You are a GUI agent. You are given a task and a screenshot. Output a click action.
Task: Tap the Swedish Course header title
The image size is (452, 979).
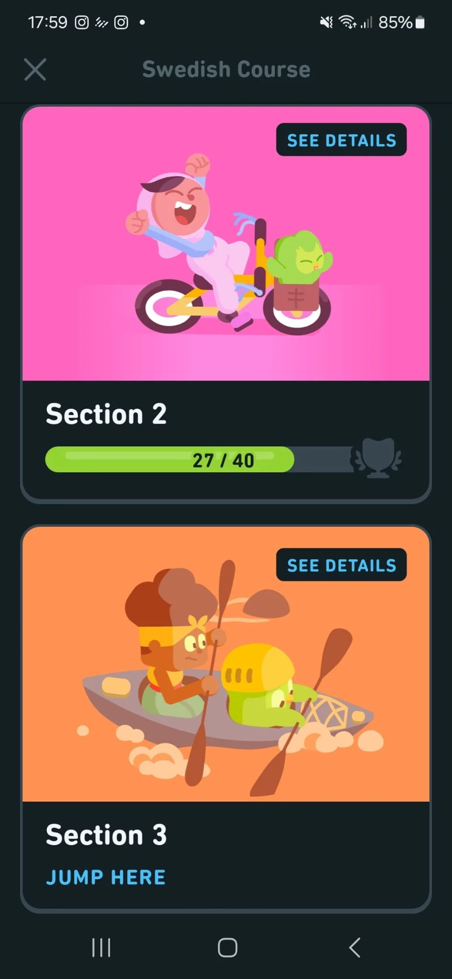226,69
